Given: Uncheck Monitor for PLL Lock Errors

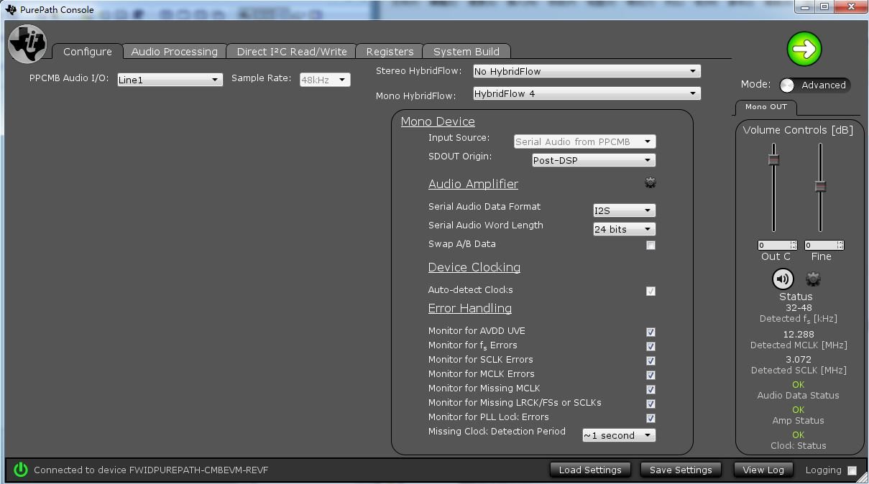Looking at the screenshot, I should click(x=650, y=418).
